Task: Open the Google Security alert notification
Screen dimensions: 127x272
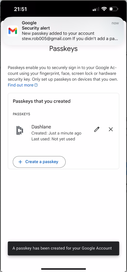Action: [63, 31]
